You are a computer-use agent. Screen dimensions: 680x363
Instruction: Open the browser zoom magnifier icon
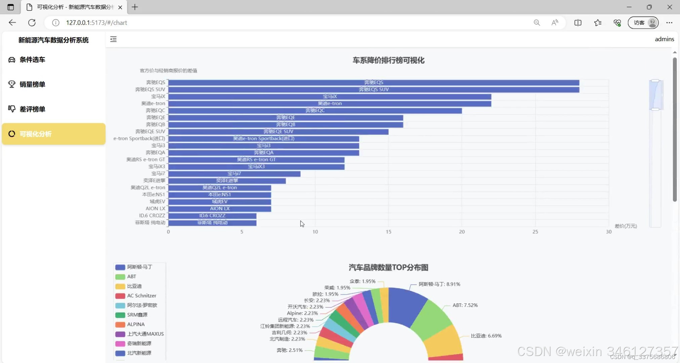(x=537, y=23)
